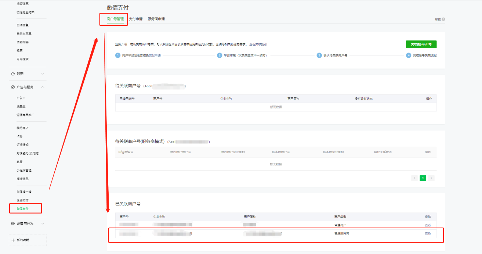Click page number 1 in pagination

pos(423,178)
